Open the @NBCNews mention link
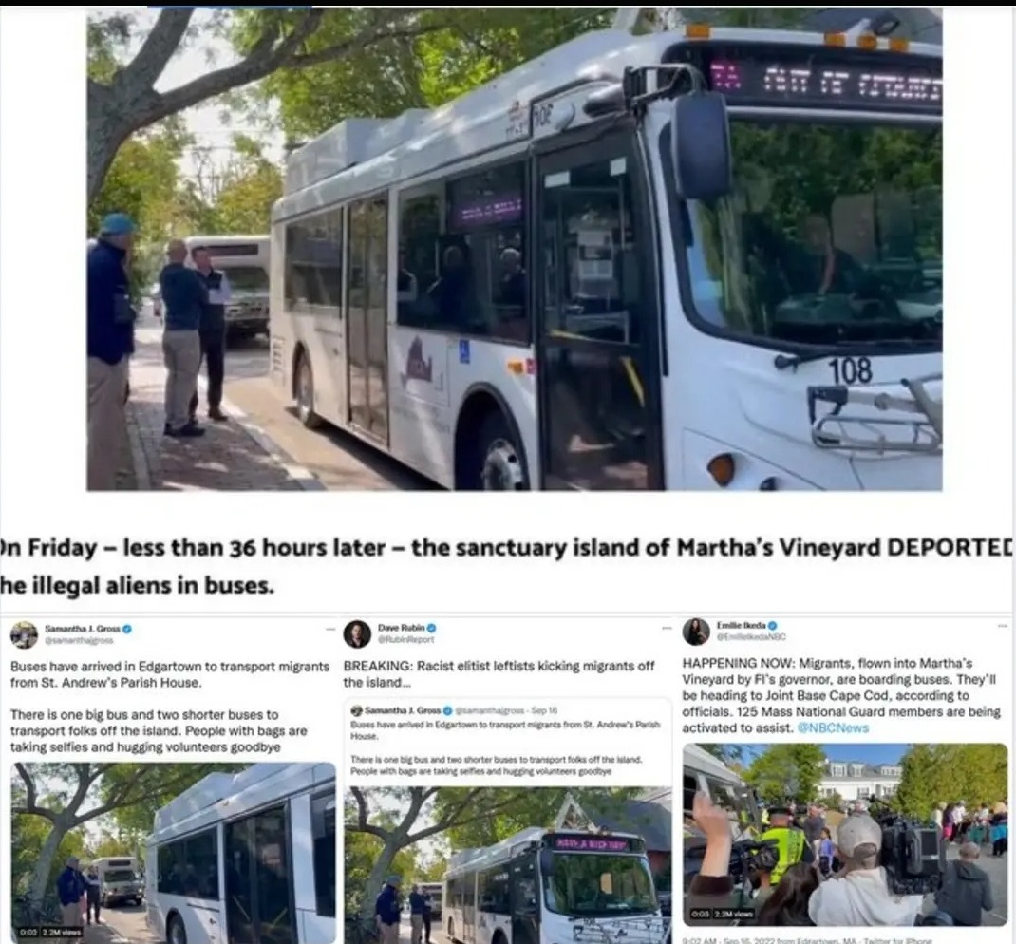The height and width of the screenshot is (944, 1016). (x=833, y=727)
